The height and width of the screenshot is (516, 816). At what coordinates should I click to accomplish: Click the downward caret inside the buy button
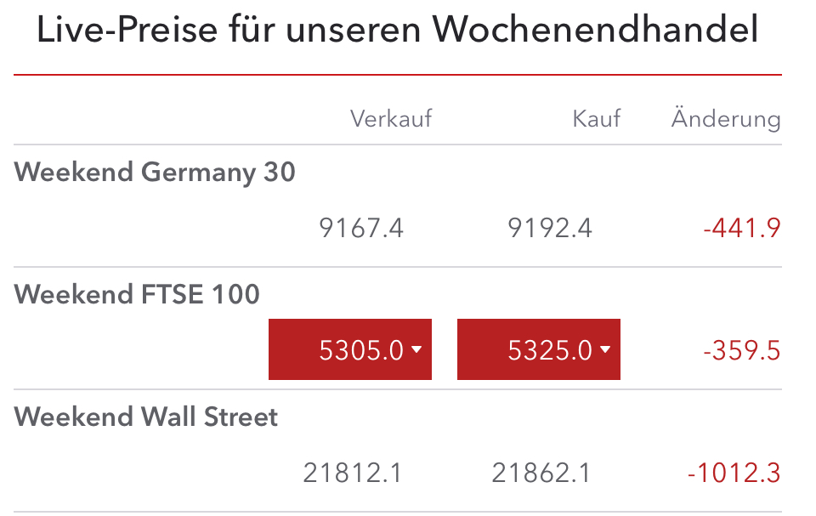pos(605,349)
